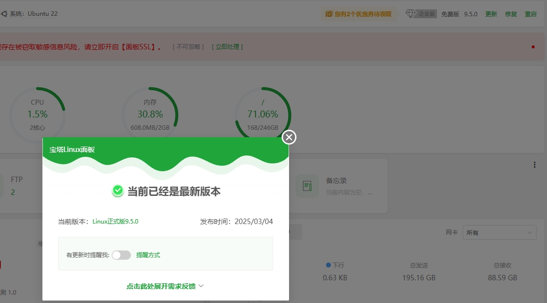Viewport: 547px width, 303px height.
Task: Open the three-dot more options menu
Action: (x=535, y=165)
